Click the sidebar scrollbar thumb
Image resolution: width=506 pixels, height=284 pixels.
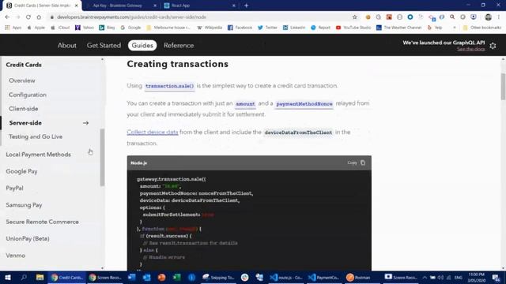pyautogui.click(x=102, y=158)
